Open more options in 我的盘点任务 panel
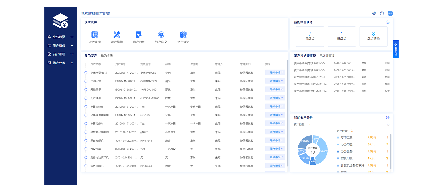443x194 pixels. [388, 22]
